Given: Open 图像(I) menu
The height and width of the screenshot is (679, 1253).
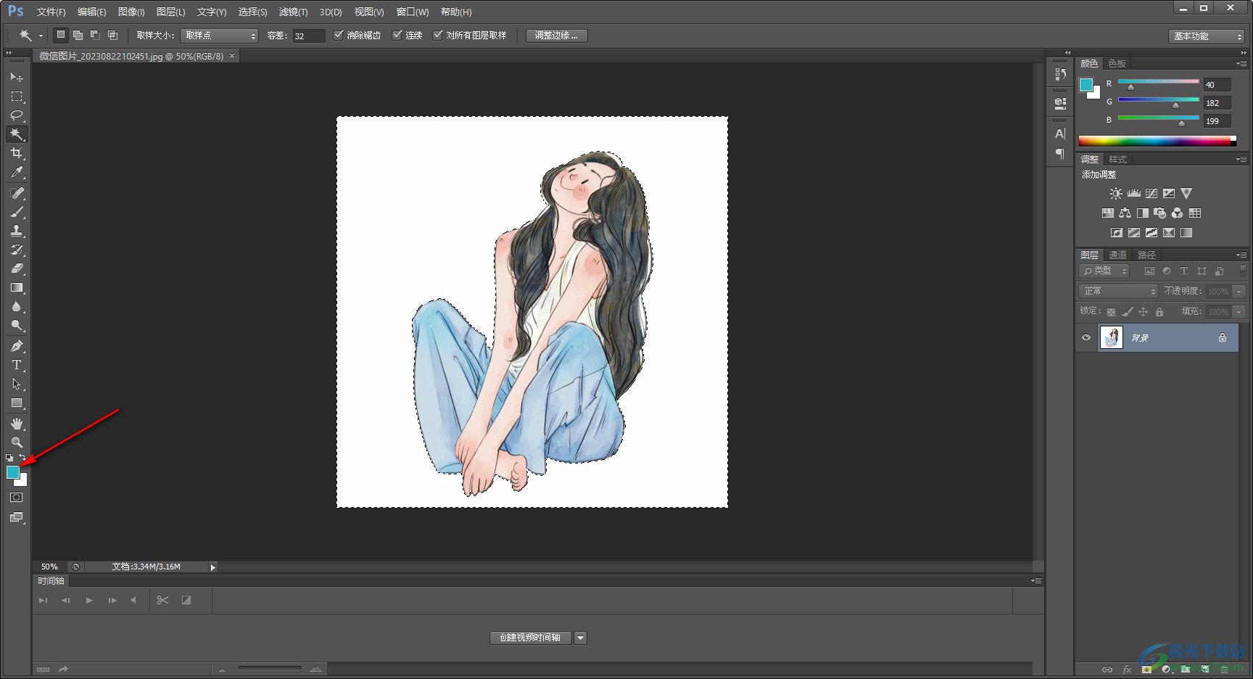Looking at the screenshot, I should tap(131, 12).
